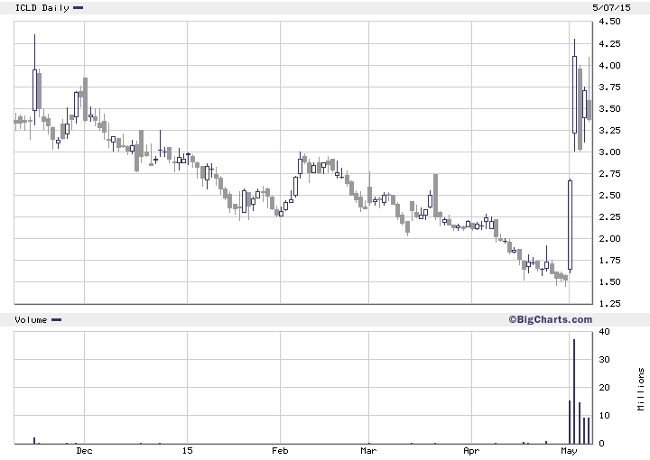Click the Volume panel label
Screen dimensions: 650x460
tap(31, 319)
